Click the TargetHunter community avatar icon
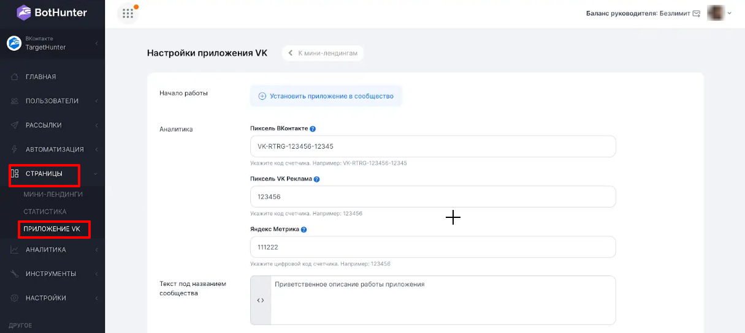745x333 pixels. (14, 43)
